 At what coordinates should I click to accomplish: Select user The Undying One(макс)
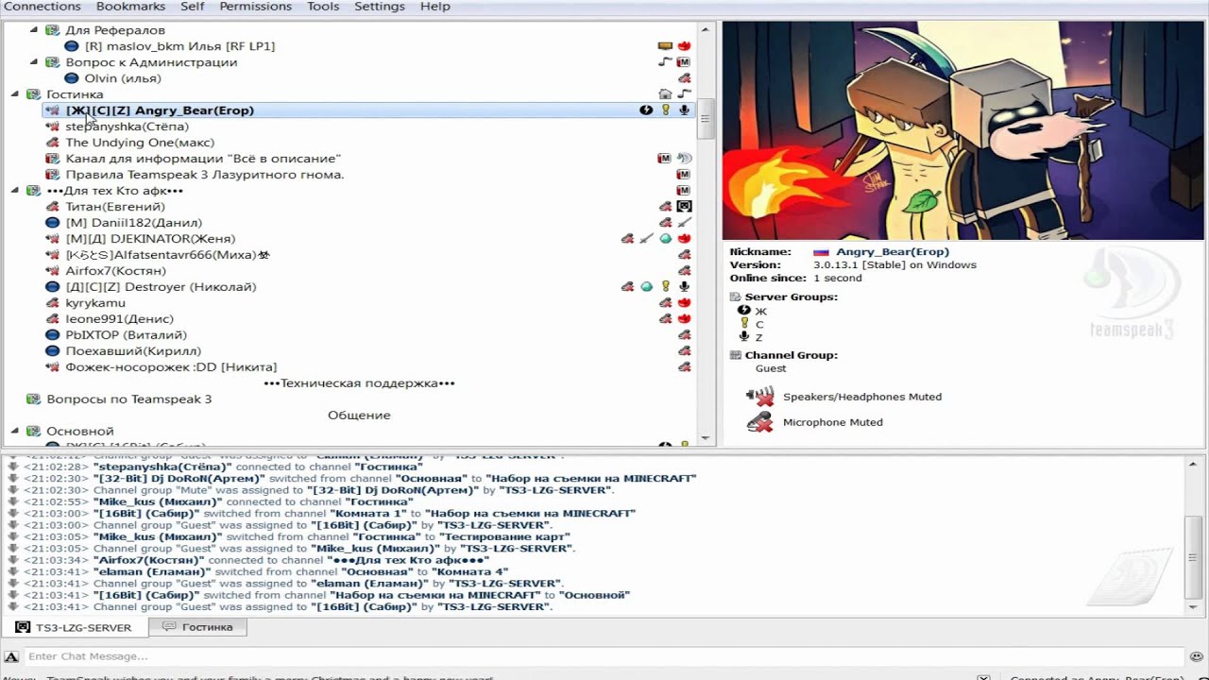140,143
